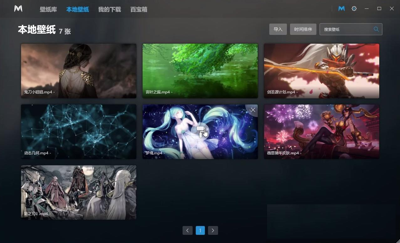Open the app settings gear icon
The height and width of the screenshot is (243, 400).
pos(354,8)
